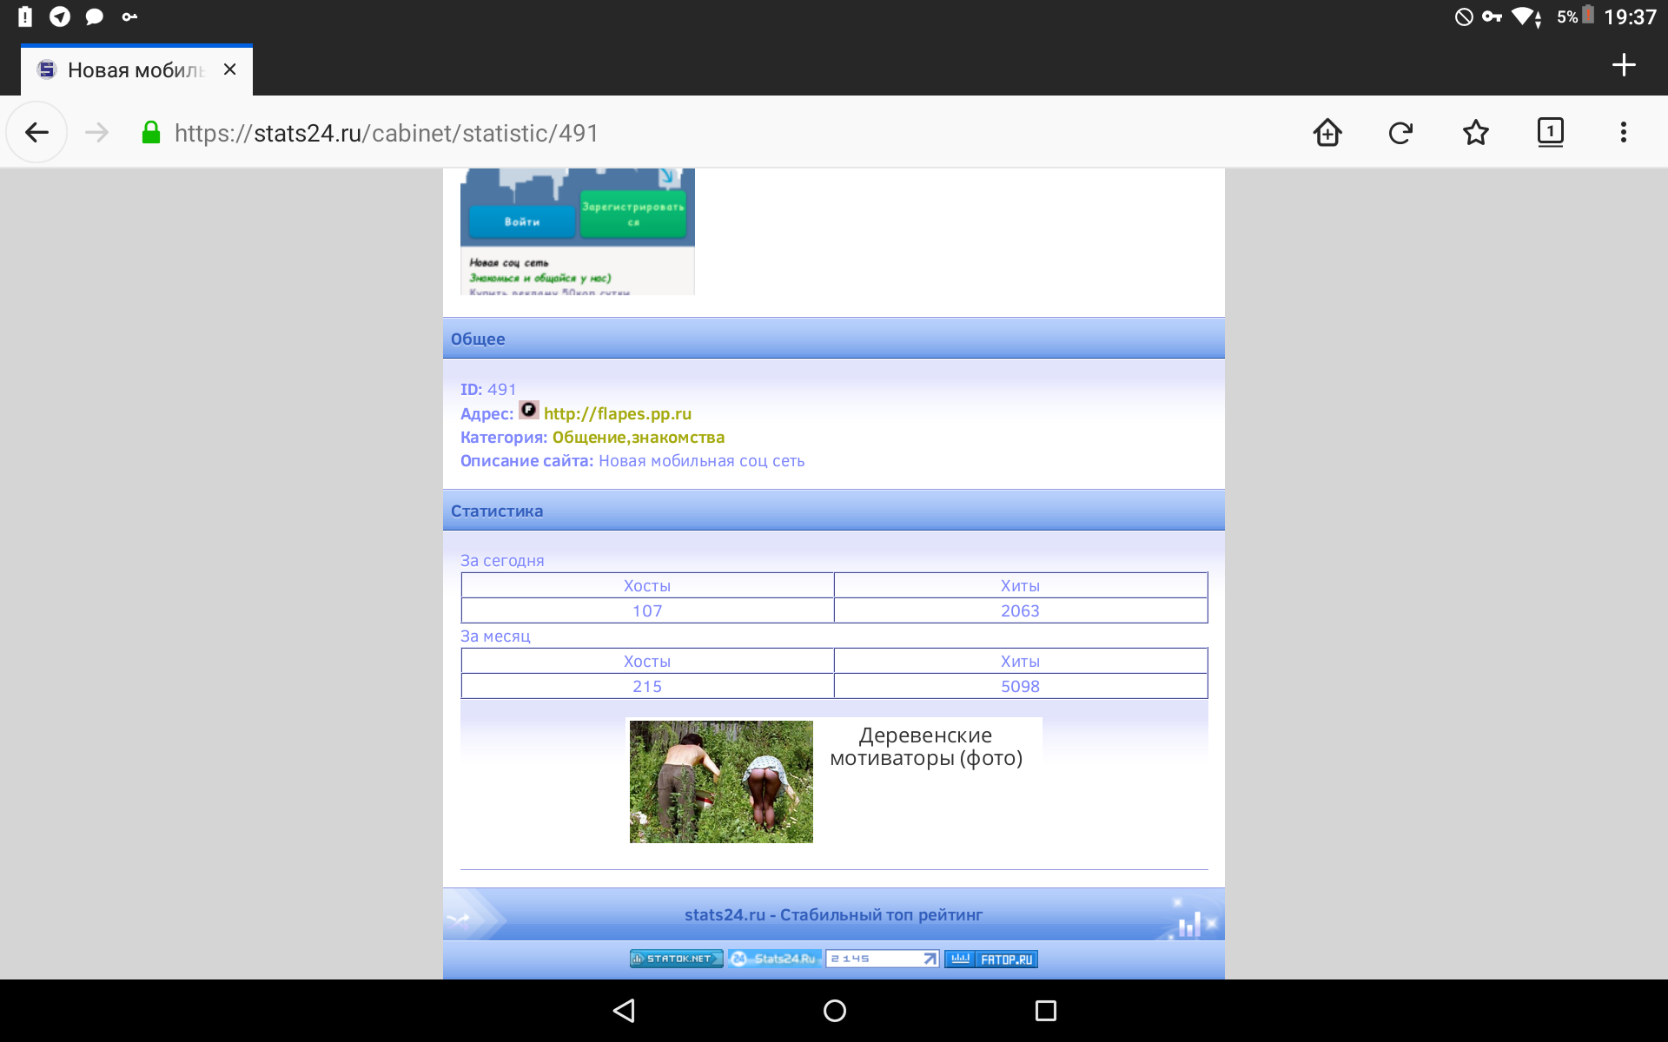Click the Stats24.Ru counter badge
Screen dimensions: 1668x1042
coord(775,959)
